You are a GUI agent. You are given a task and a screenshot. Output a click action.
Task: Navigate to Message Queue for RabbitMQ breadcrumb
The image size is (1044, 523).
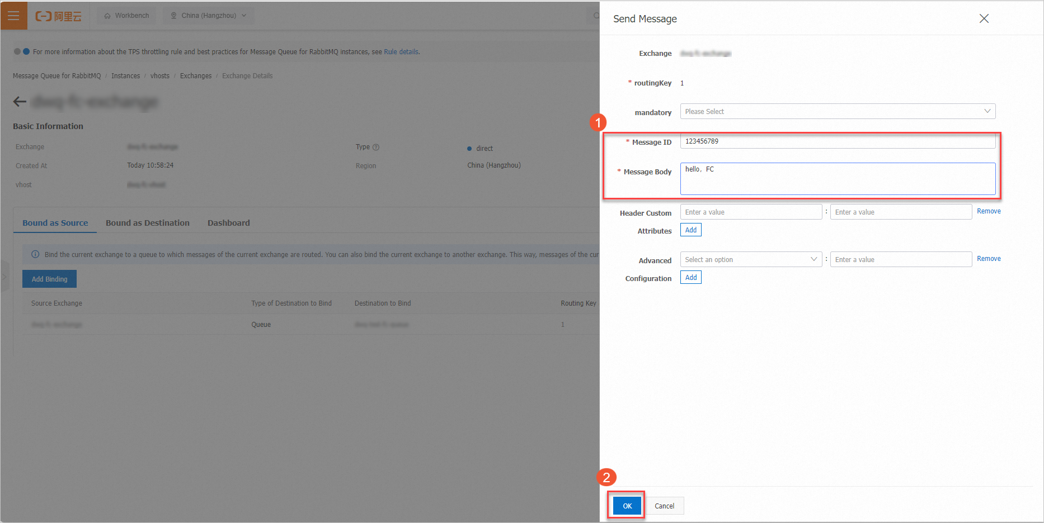(x=57, y=76)
